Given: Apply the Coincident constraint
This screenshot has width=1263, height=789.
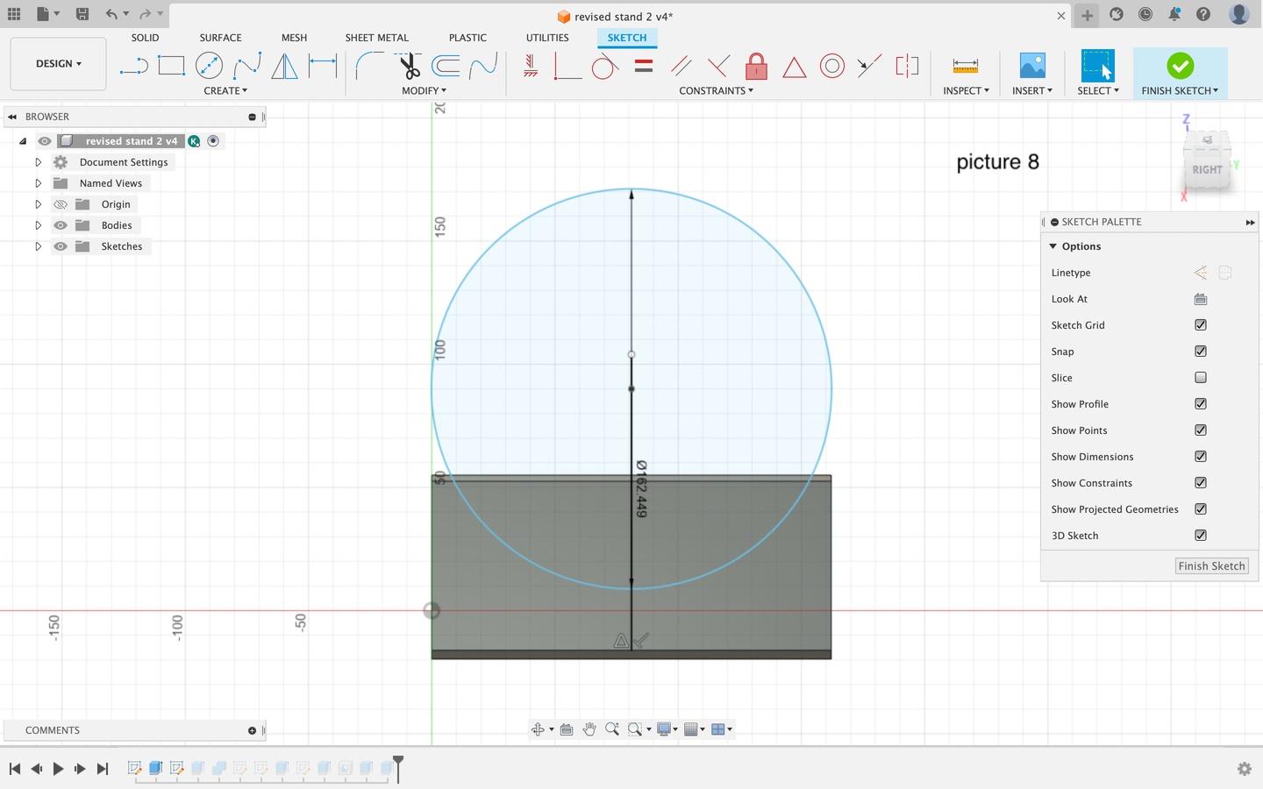Looking at the screenshot, I should [x=567, y=66].
